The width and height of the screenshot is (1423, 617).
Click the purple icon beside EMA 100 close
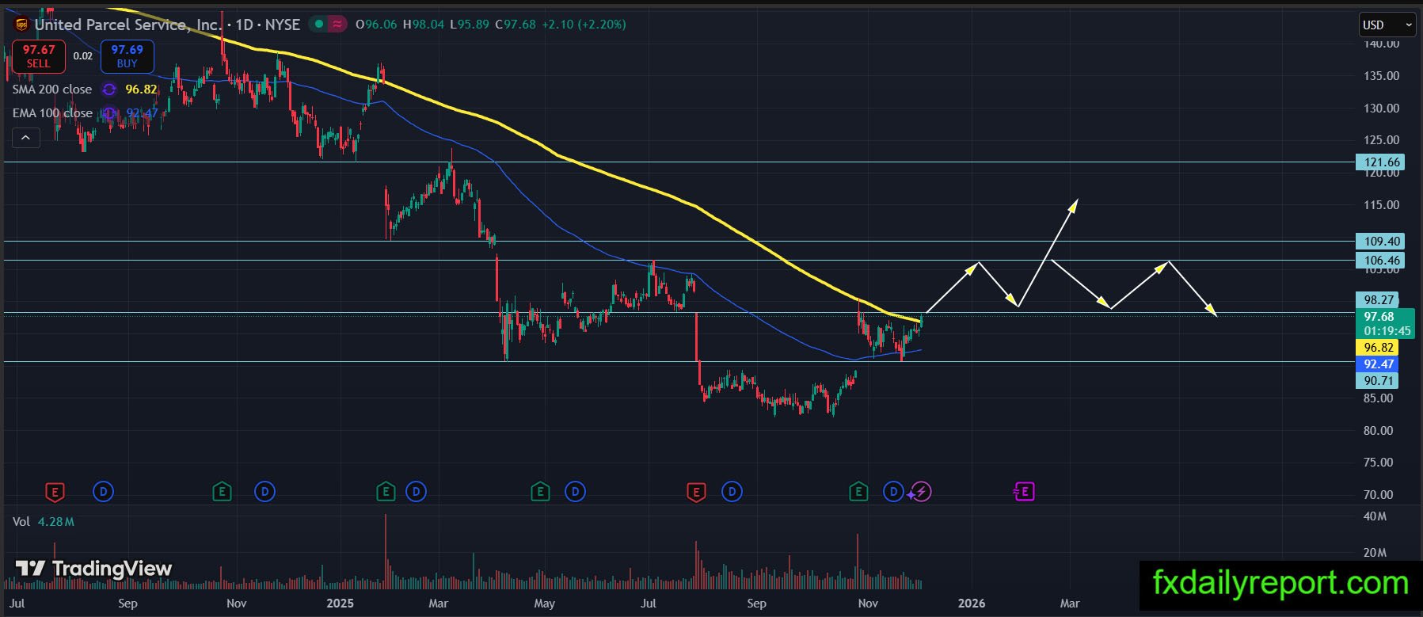click(109, 113)
